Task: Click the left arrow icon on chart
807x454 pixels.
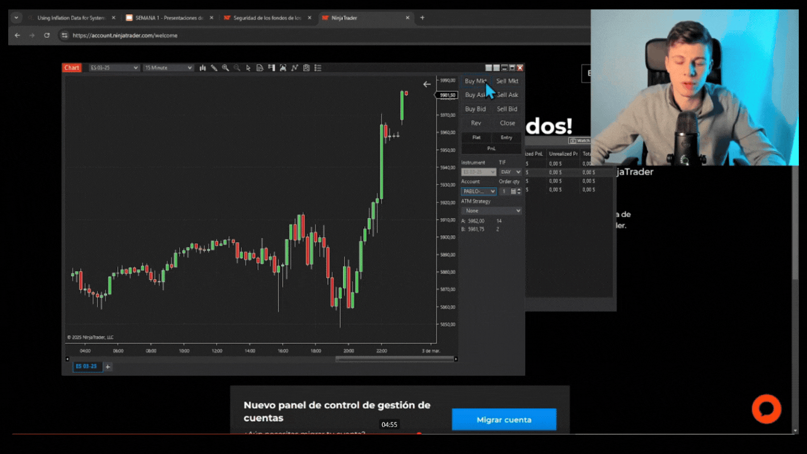Action: click(427, 84)
